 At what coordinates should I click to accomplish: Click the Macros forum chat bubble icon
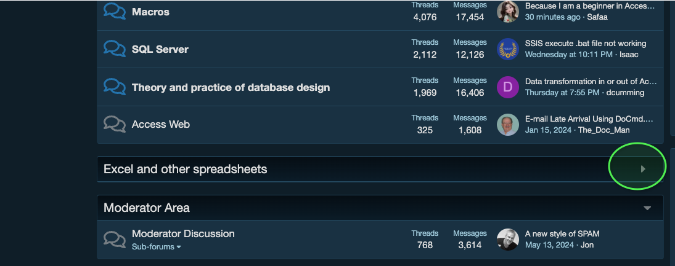(x=115, y=12)
